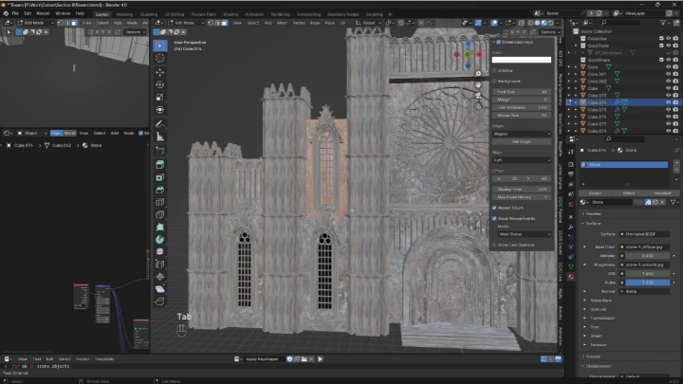Click the Select material button

click(629, 193)
